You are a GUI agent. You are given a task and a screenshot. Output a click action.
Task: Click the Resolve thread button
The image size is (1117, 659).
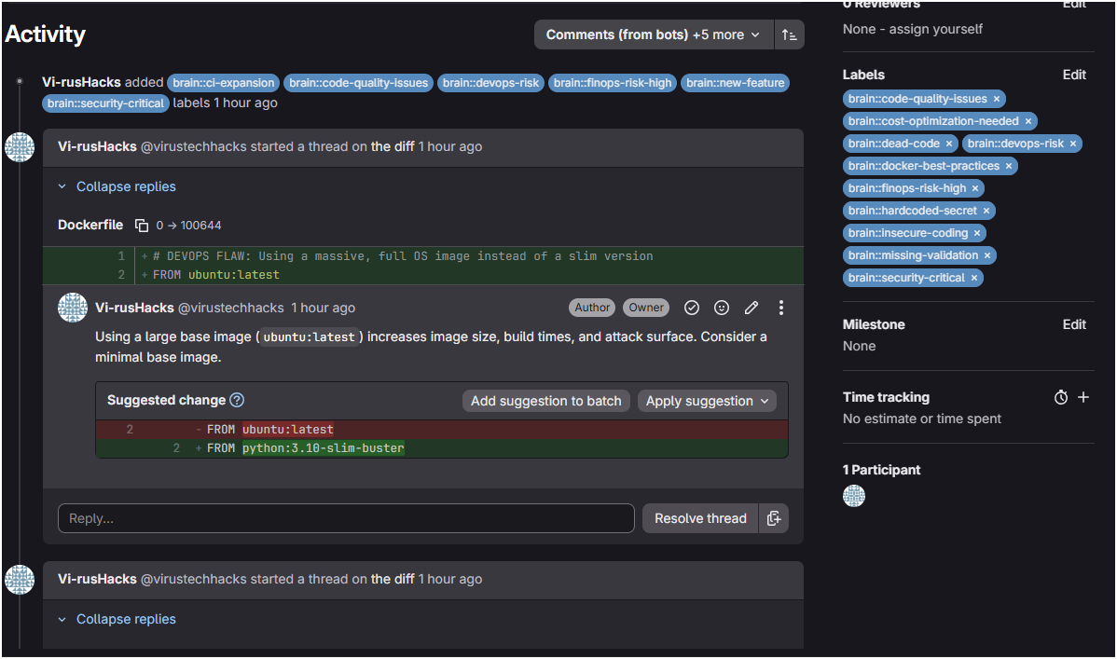700,518
